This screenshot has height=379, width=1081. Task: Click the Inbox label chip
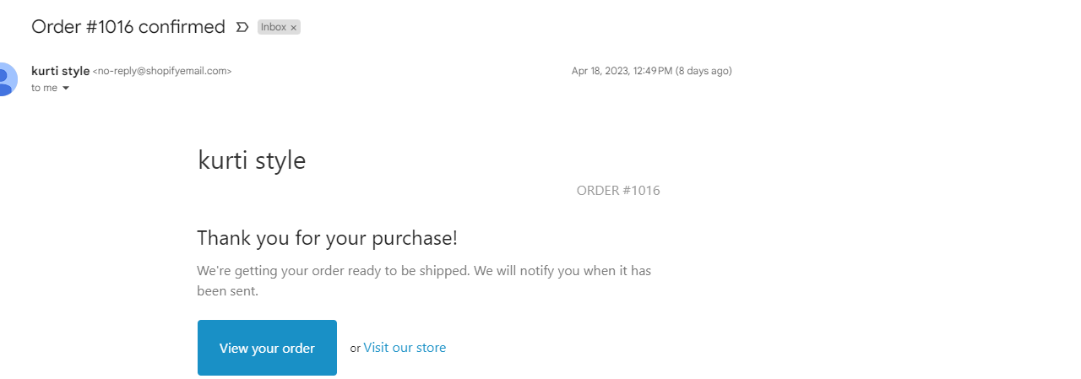(273, 27)
